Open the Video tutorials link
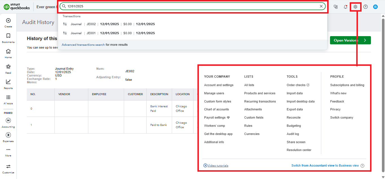Viewport: 385px width, 179px height. tap(218, 166)
